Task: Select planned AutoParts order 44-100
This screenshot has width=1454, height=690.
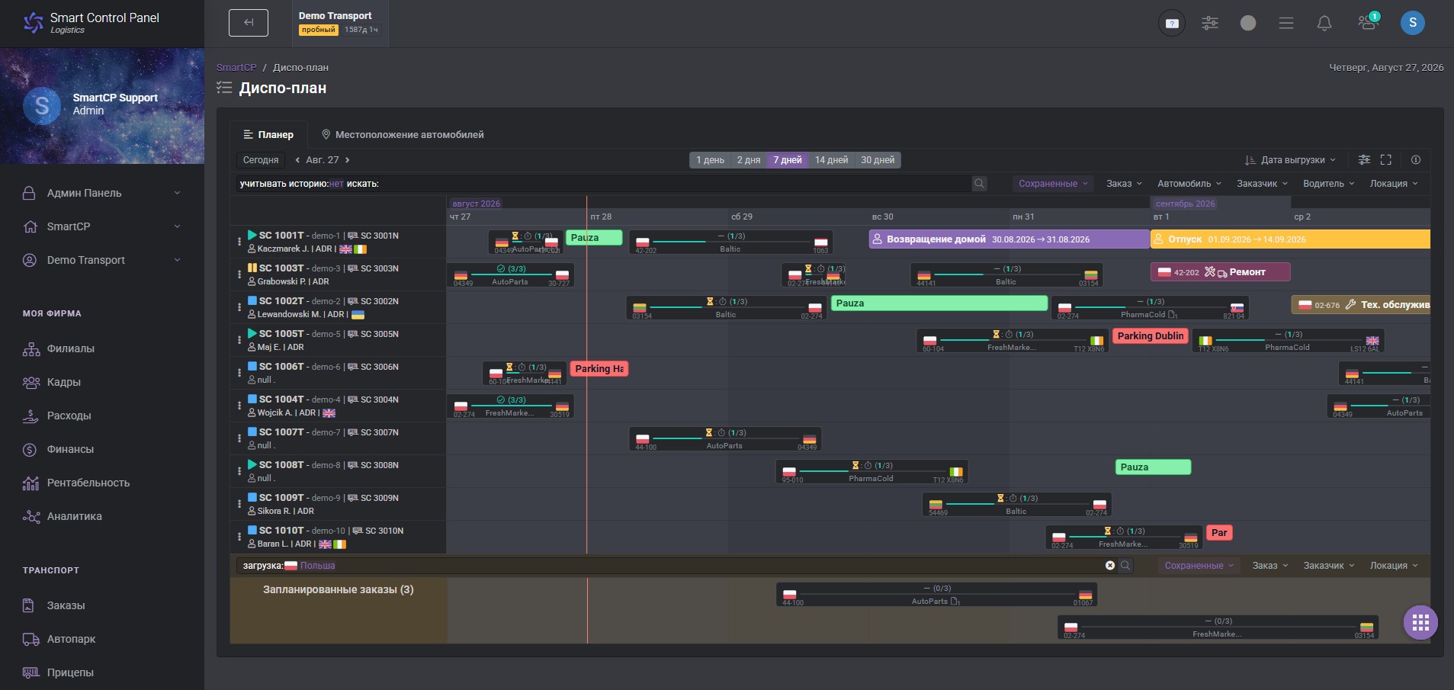Action: tap(936, 595)
